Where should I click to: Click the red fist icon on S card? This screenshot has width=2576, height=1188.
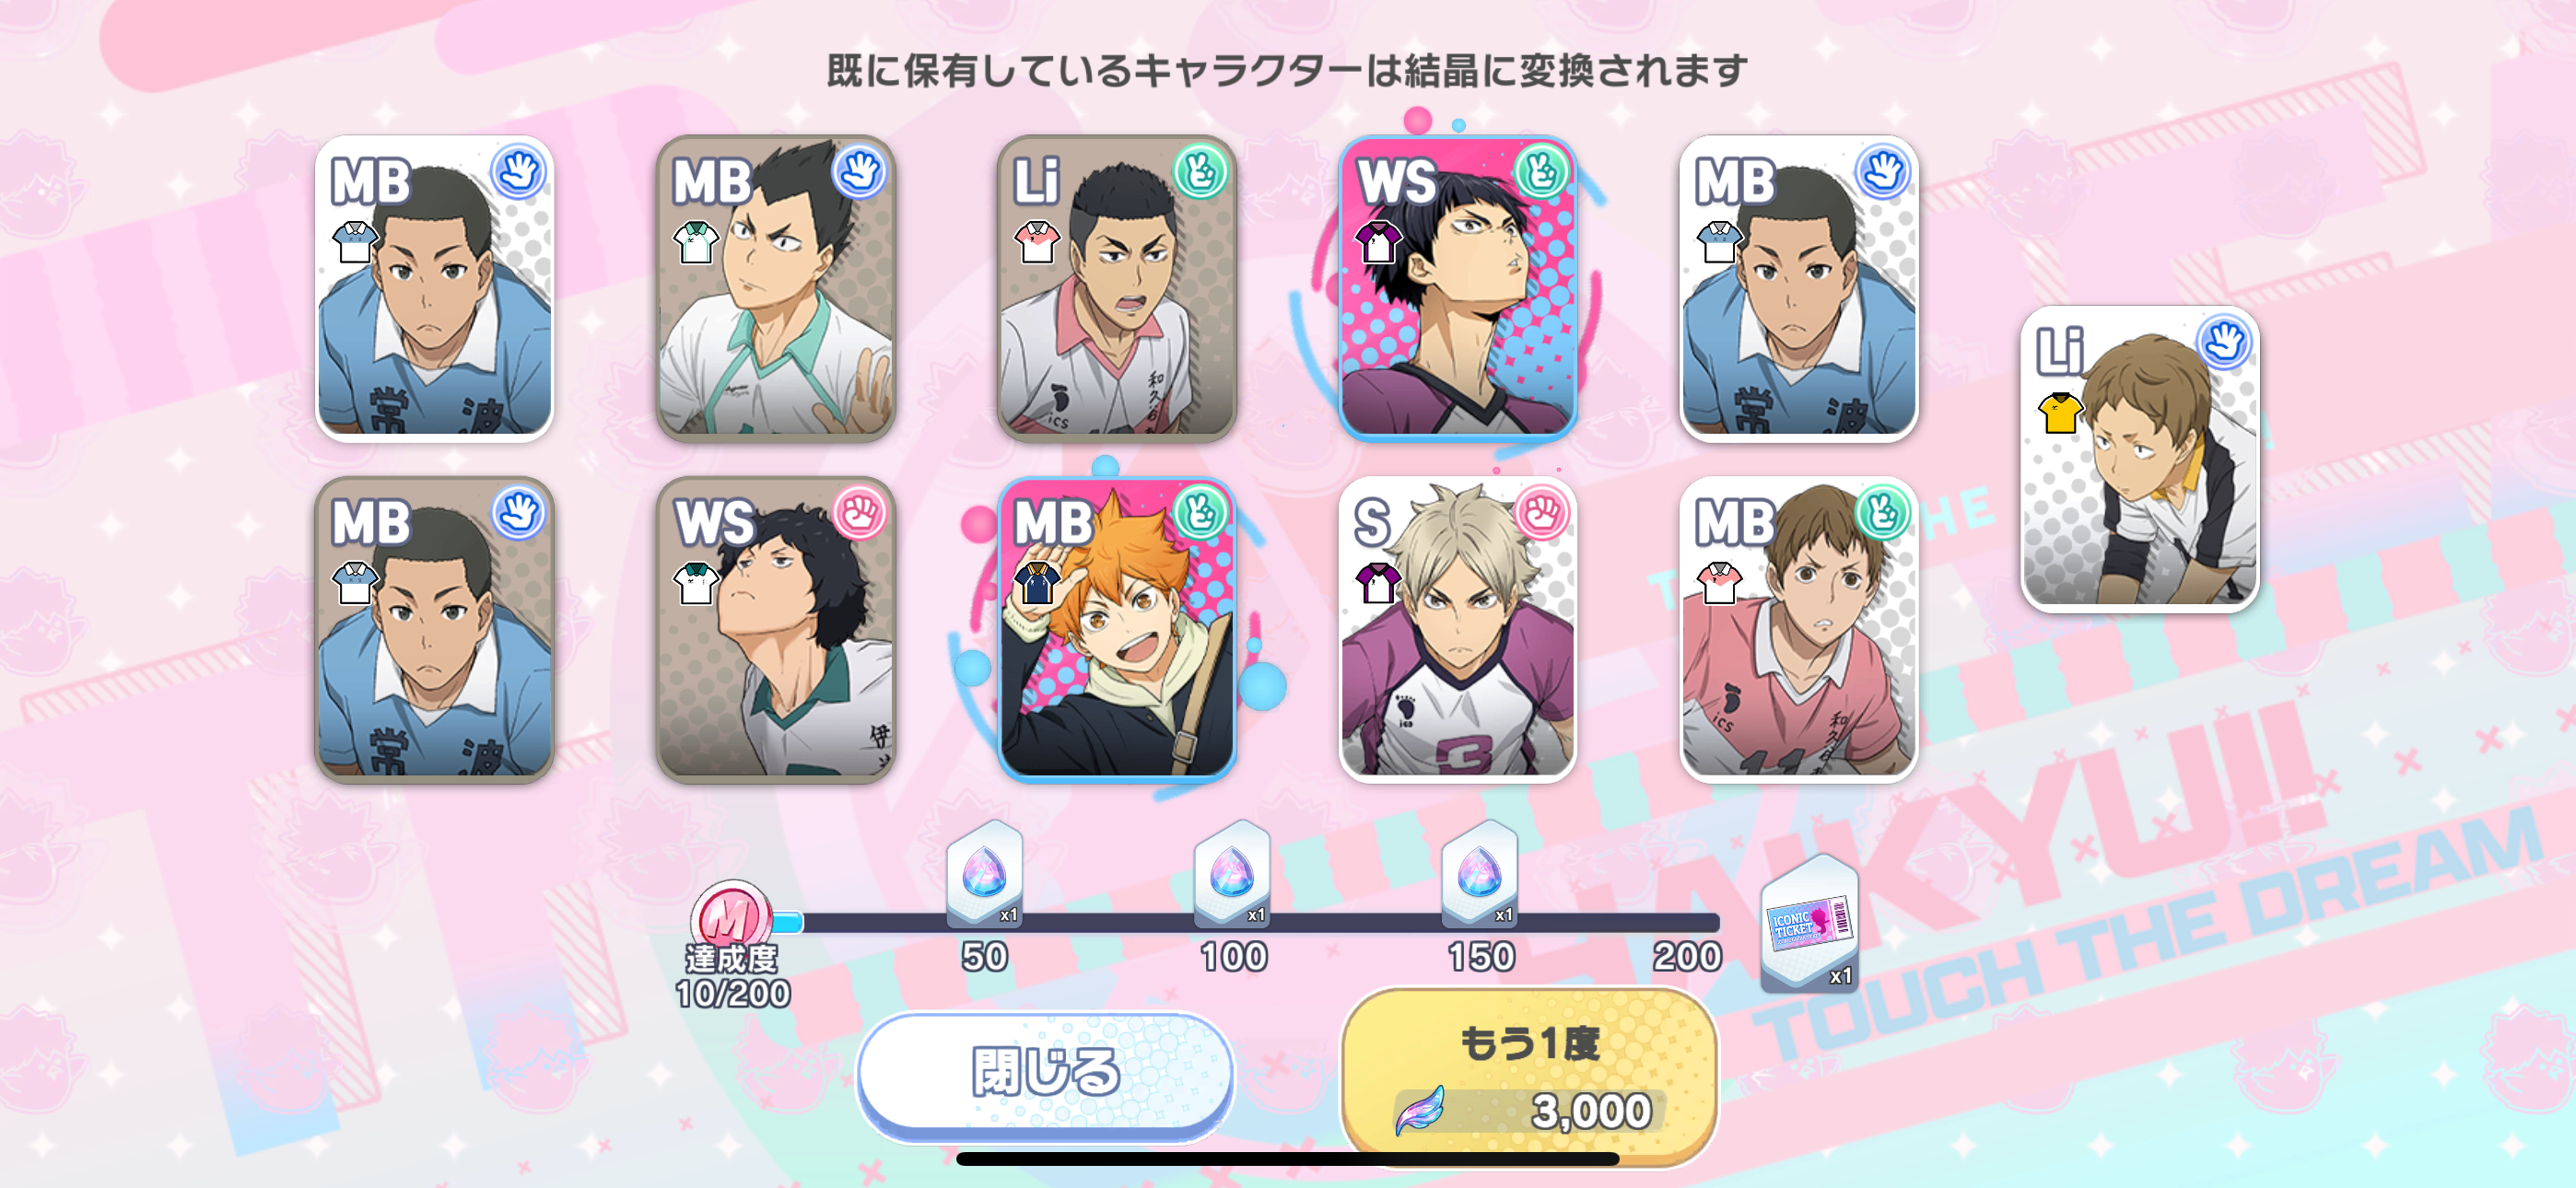(x=1542, y=514)
